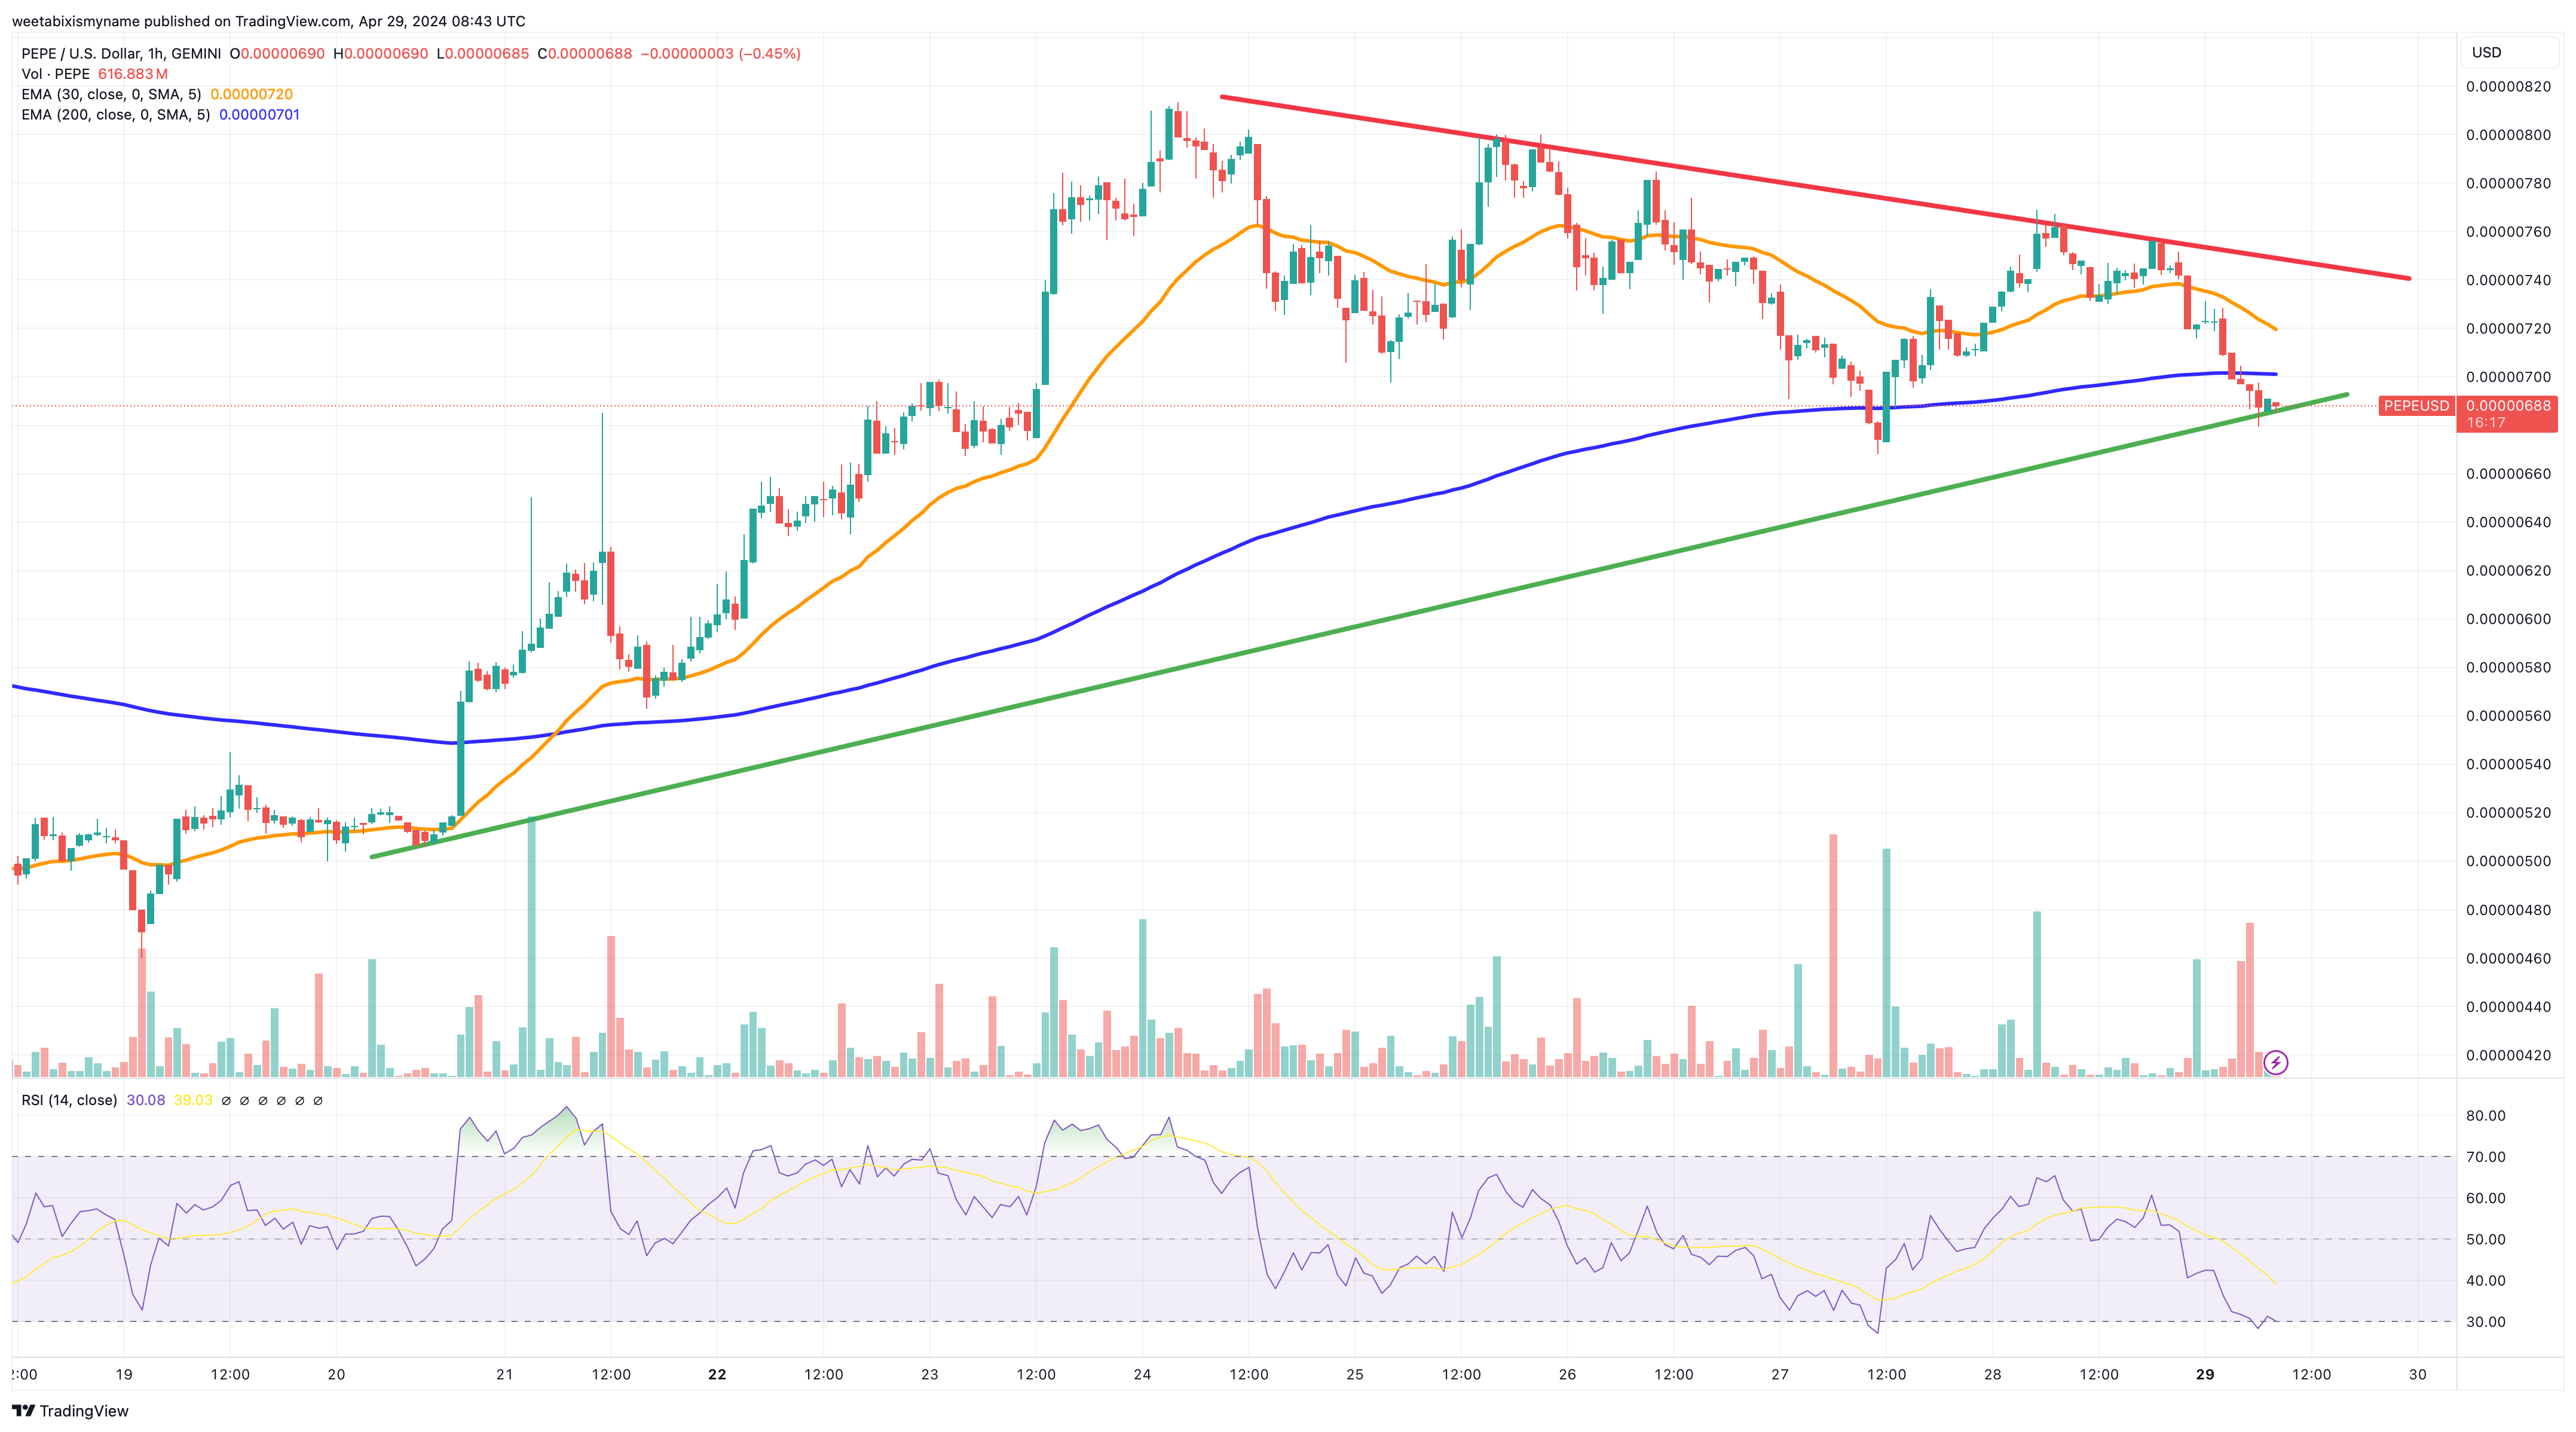This screenshot has width=2576, height=1432.
Task: Click the PEPE / U.S. Dollar symbol title
Action: pyautogui.click(x=120, y=54)
